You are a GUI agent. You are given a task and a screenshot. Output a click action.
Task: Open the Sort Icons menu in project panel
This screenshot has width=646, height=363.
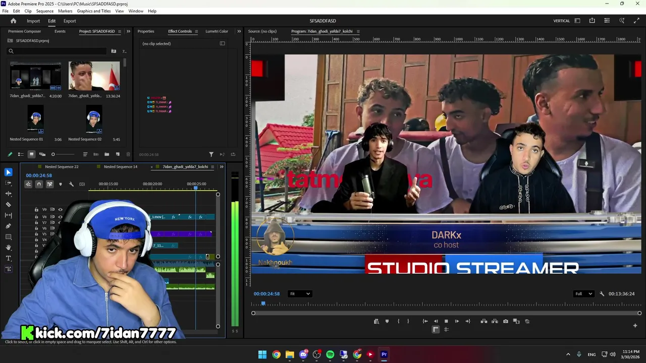(x=85, y=154)
